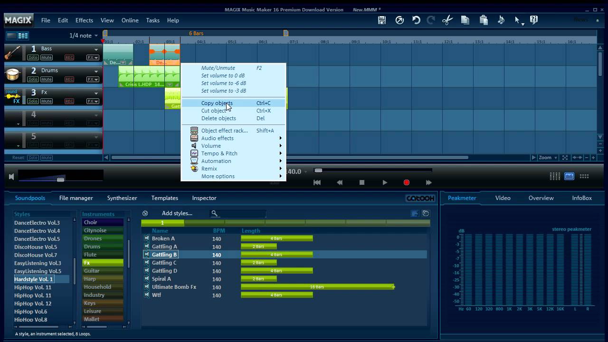608x342 pixels.
Task: Click the horizontal zoom plus icon
Action: tap(594, 158)
